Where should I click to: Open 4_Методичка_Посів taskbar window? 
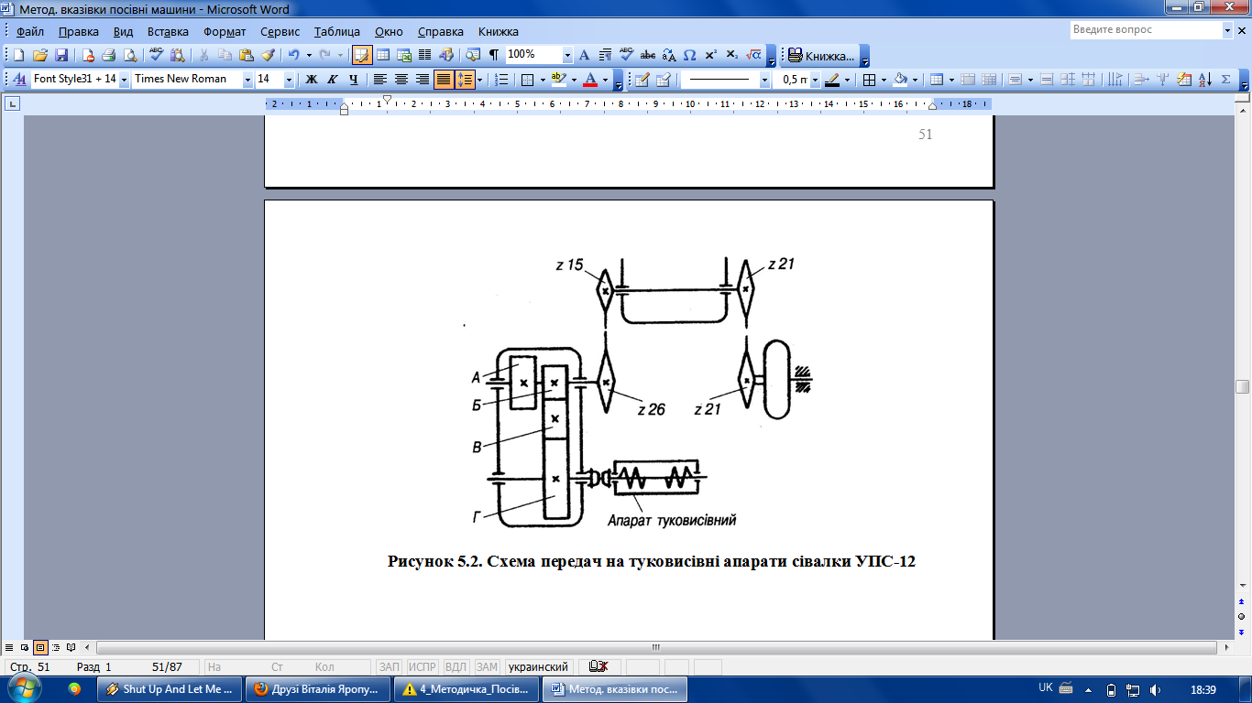(x=466, y=689)
